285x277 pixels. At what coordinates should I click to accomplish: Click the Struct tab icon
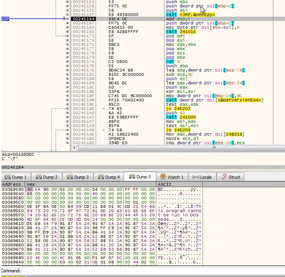click(x=224, y=177)
